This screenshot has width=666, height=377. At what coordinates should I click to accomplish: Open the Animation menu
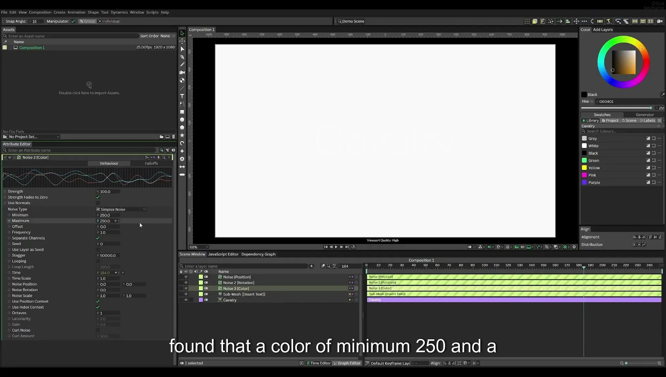point(76,12)
